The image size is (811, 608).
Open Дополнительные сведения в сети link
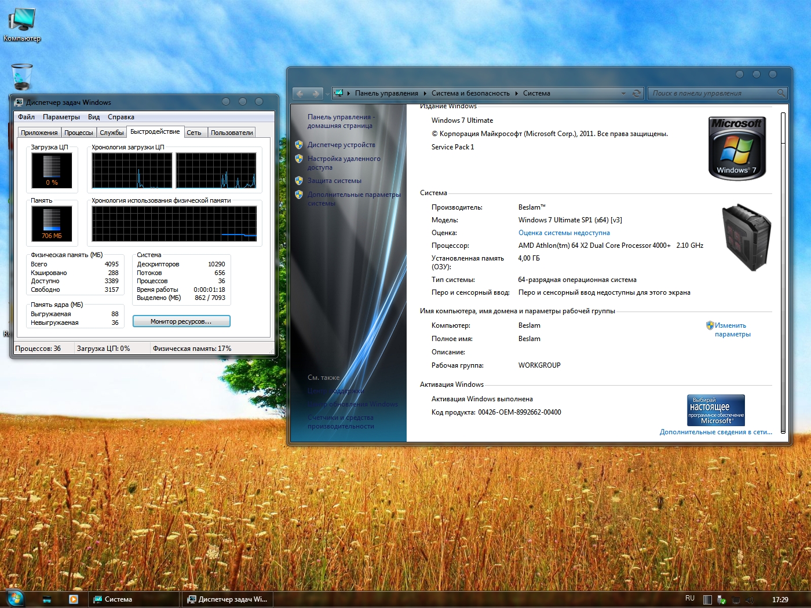(x=716, y=432)
